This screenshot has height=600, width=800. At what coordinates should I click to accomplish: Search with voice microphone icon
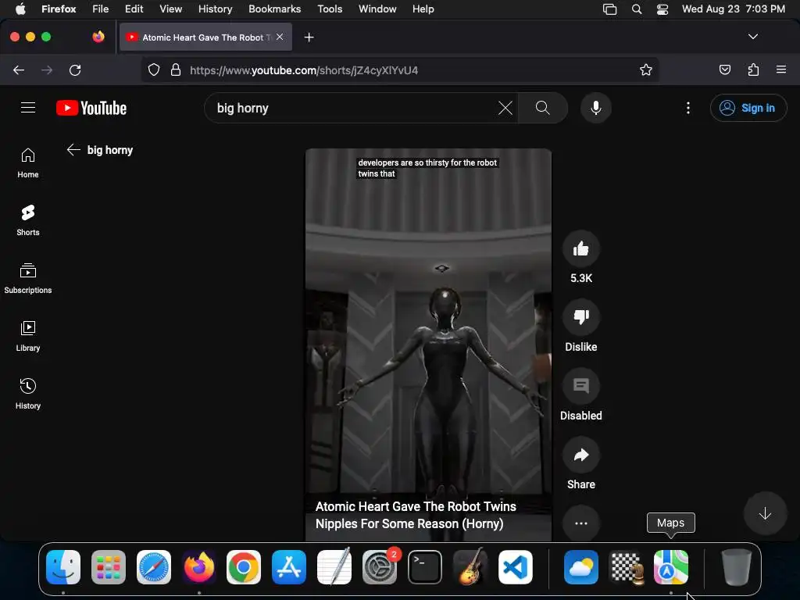[595, 108]
